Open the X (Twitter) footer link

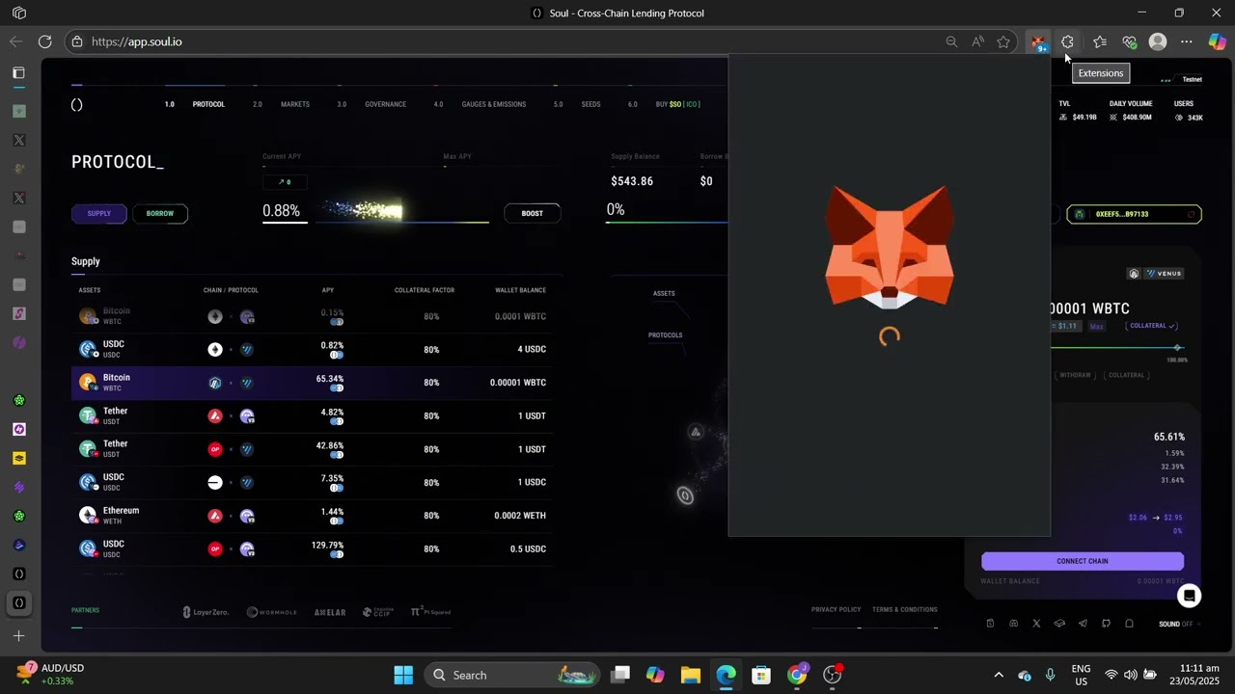(1036, 624)
